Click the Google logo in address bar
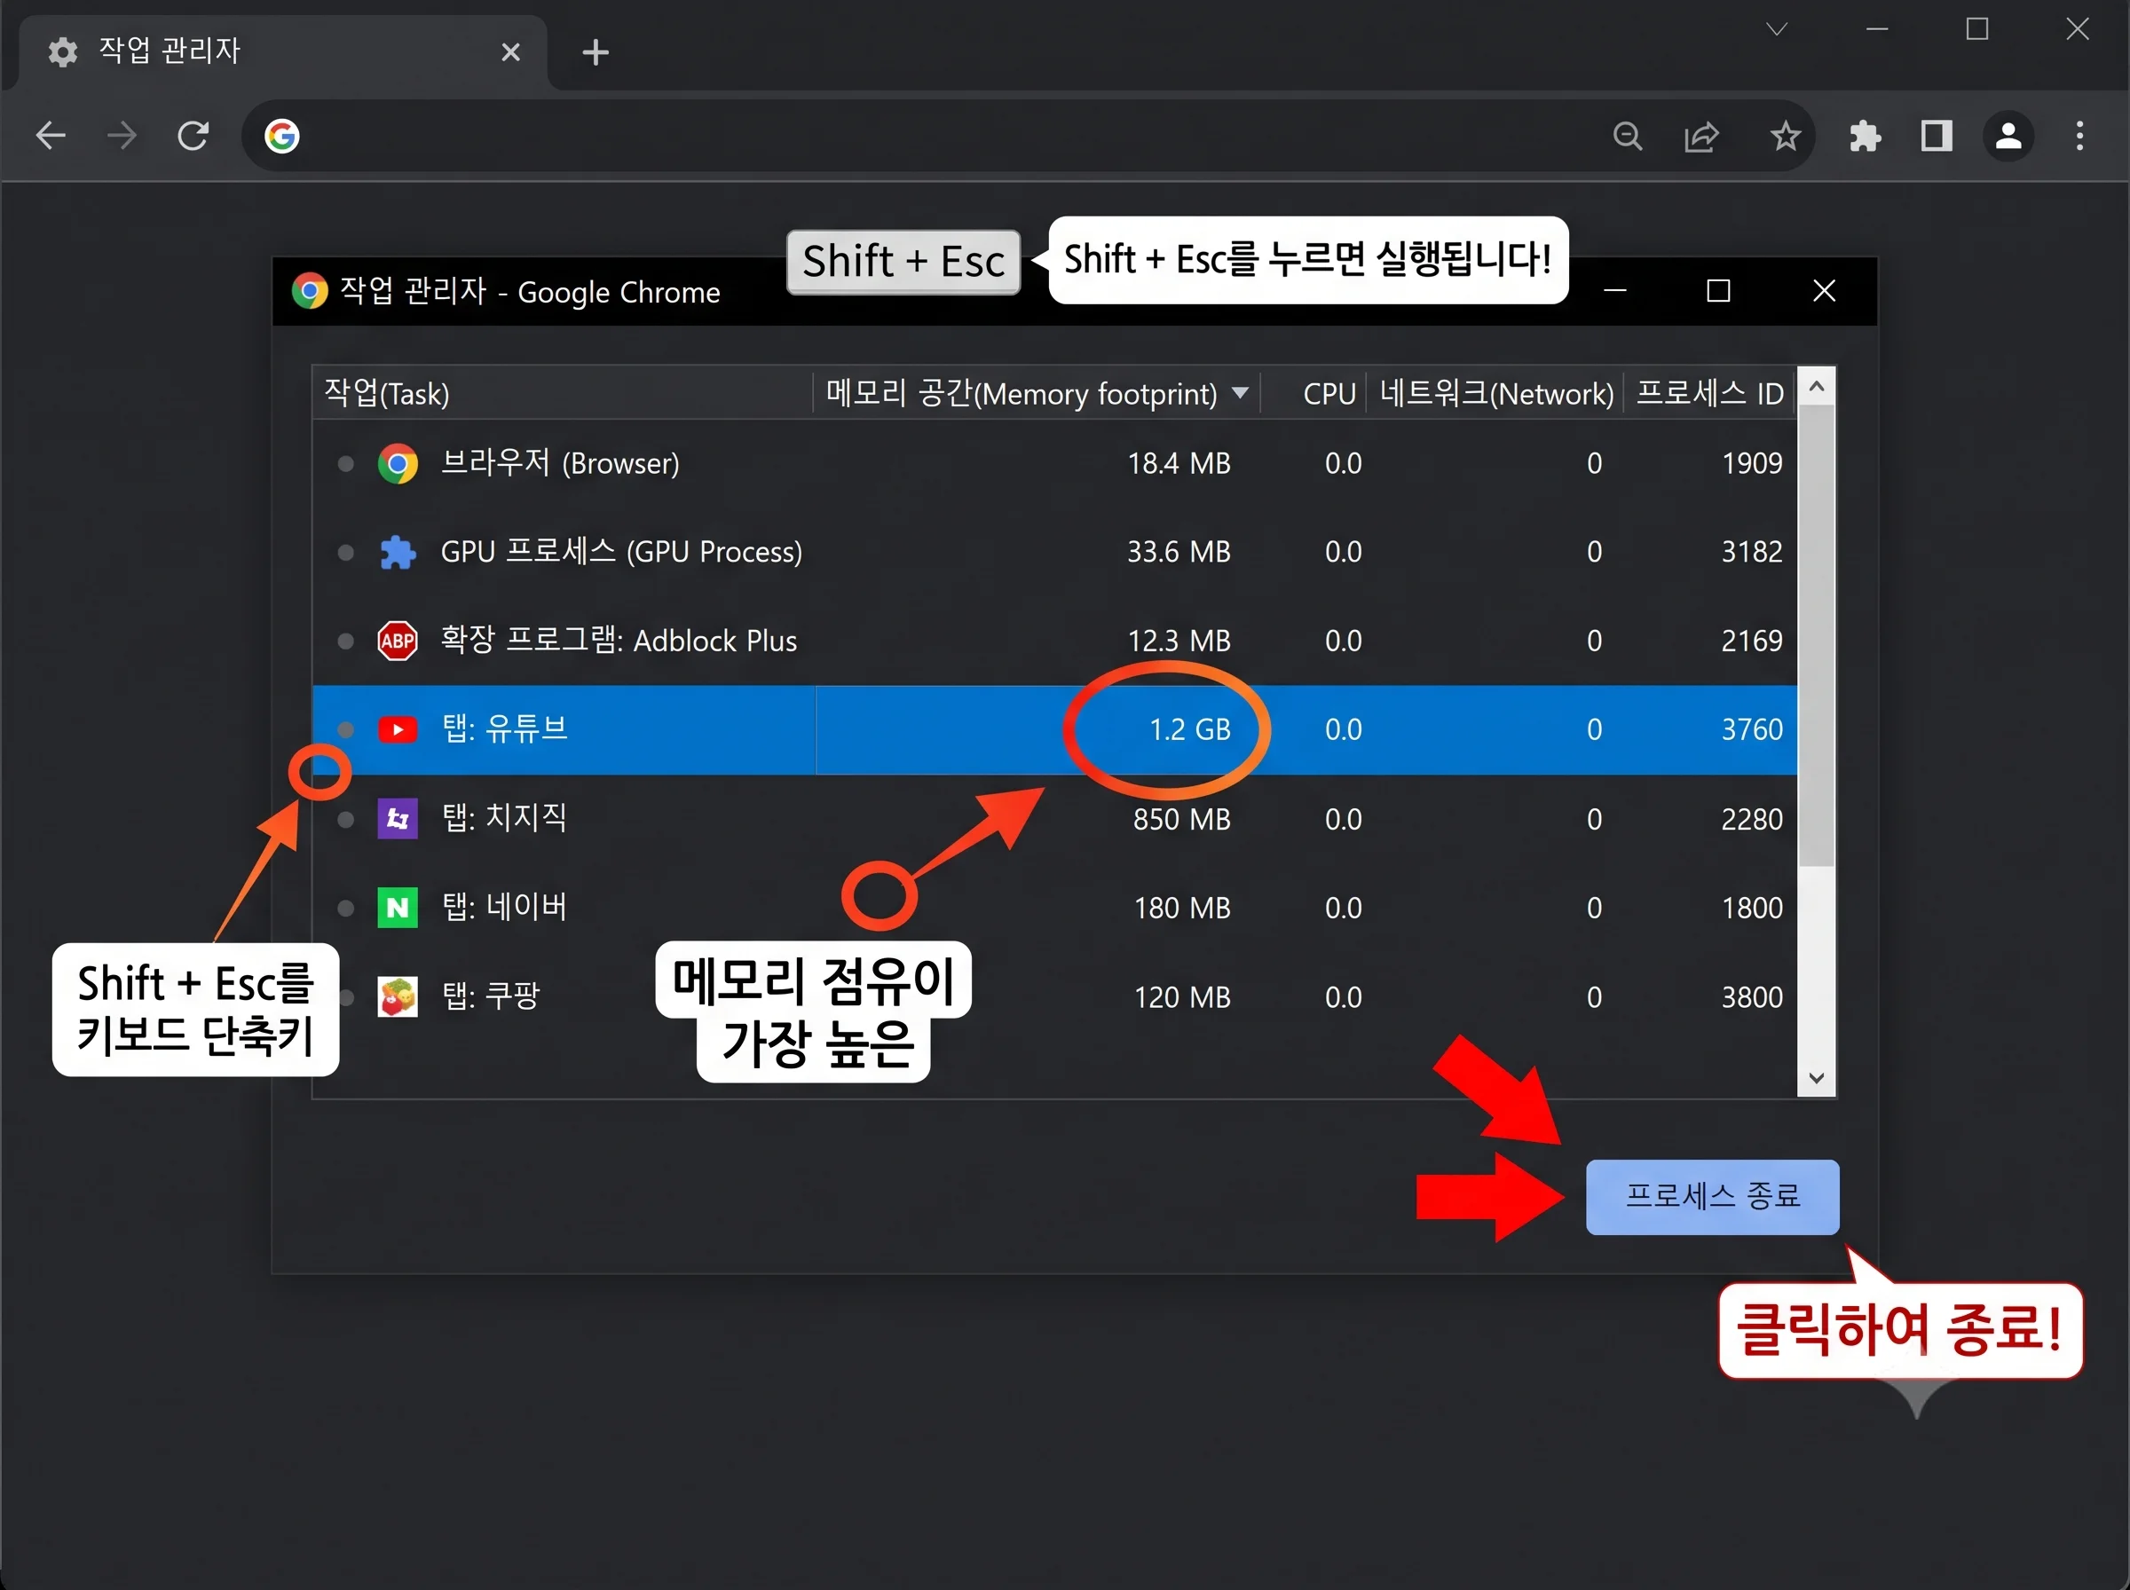The width and height of the screenshot is (2130, 1590). click(282, 136)
